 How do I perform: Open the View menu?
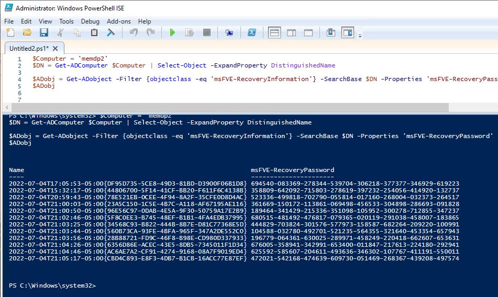coord(46,21)
